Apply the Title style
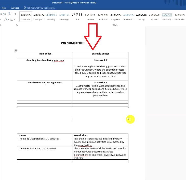 (x=77, y=17)
